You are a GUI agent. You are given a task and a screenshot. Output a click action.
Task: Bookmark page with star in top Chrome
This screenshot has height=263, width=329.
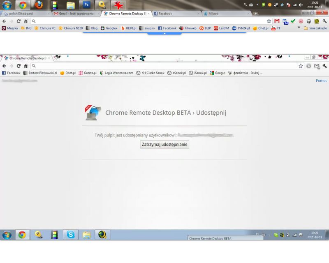[x=269, y=21]
